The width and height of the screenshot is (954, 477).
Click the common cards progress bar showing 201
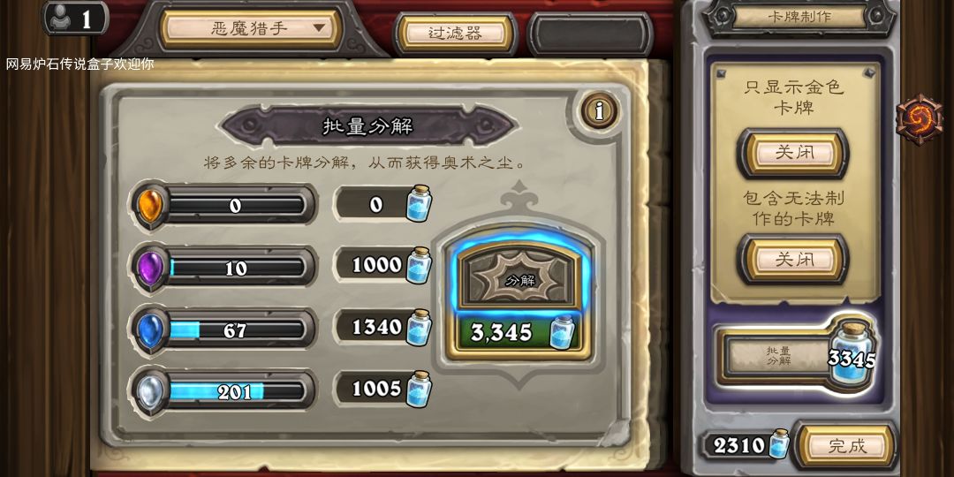(236, 392)
